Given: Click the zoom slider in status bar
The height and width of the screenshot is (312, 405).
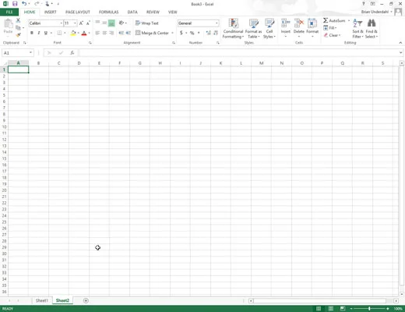Looking at the screenshot, I should coord(370,309).
